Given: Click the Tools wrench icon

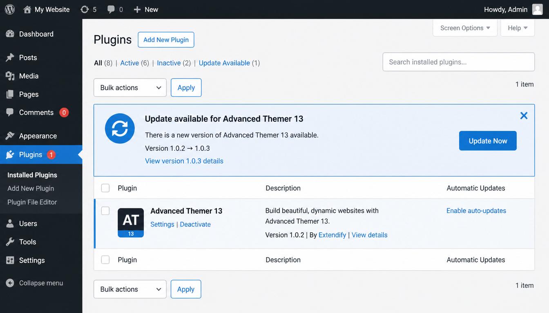Looking at the screenshot, I should [x=10, y=242].
